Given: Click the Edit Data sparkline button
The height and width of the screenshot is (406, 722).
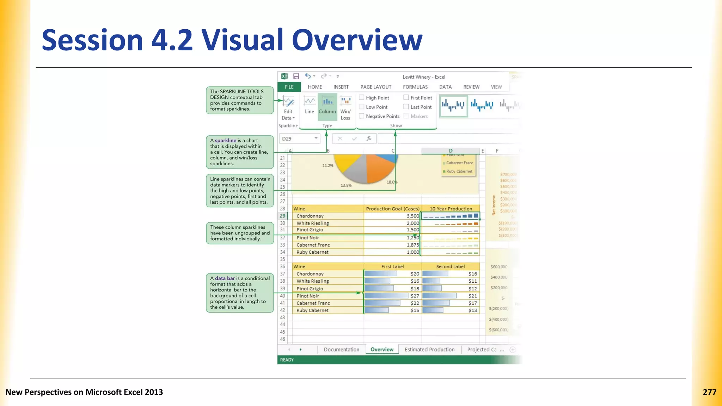Looking at the screenshot, I should [288, 108].
